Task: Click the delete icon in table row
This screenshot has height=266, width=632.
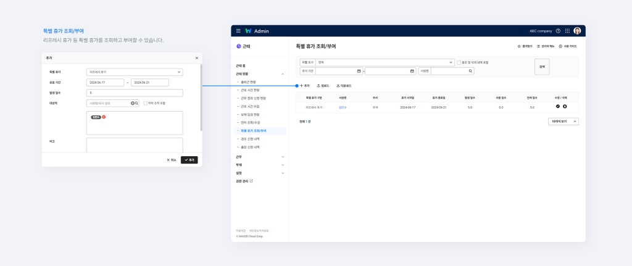Action: tap(565, 107)
